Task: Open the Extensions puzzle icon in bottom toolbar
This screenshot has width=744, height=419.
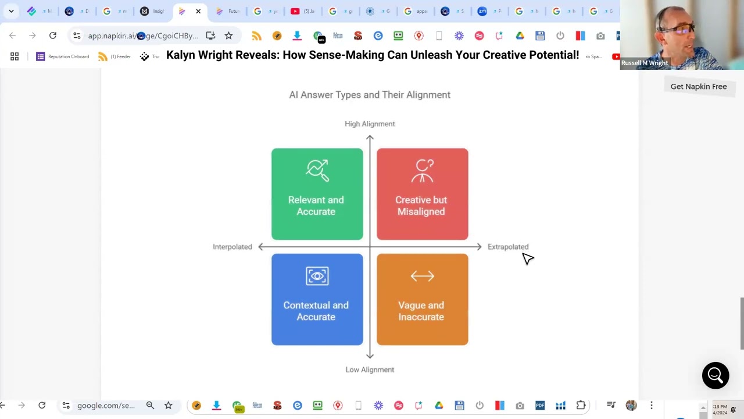Action: (x=581, y=406)
